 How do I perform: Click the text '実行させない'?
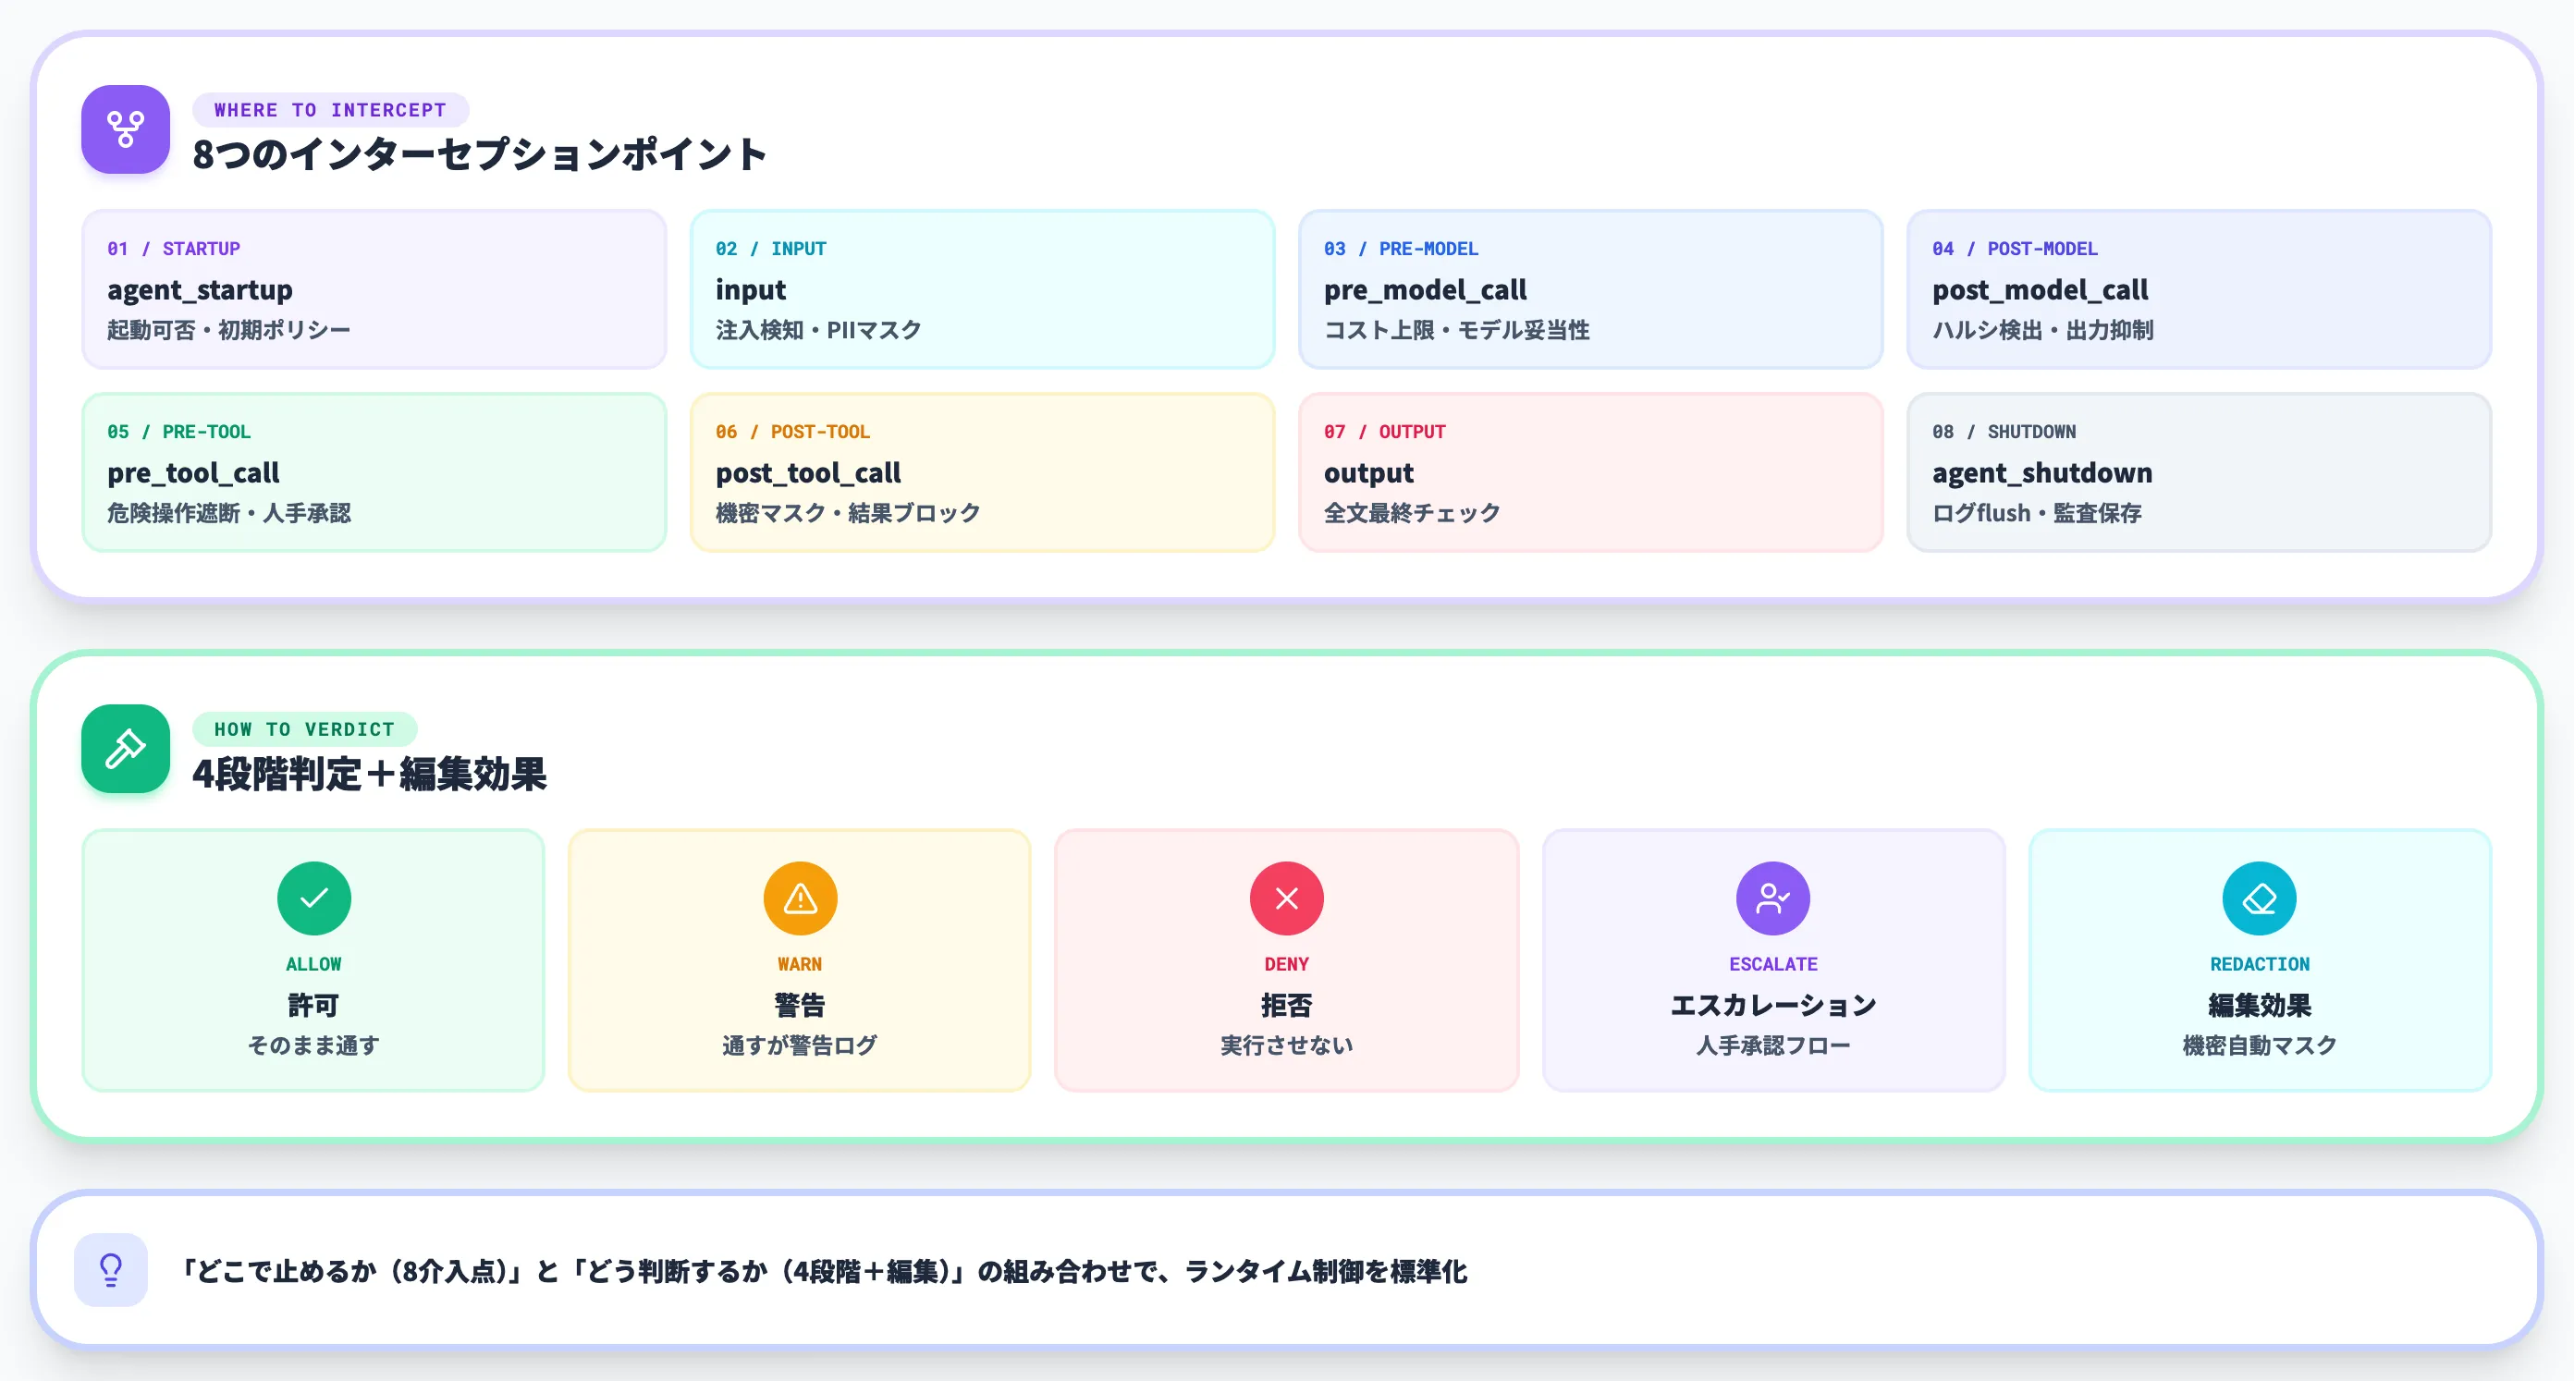click(x=1286, y=1045)
